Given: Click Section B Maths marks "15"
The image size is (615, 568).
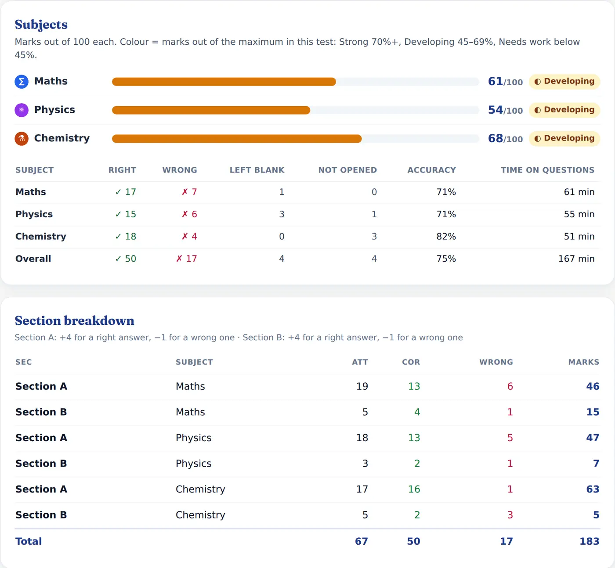Looking at the screenshot, I should point(593,412).
